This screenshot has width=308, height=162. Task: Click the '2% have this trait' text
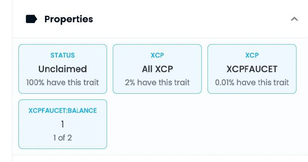tap(157, 83)
